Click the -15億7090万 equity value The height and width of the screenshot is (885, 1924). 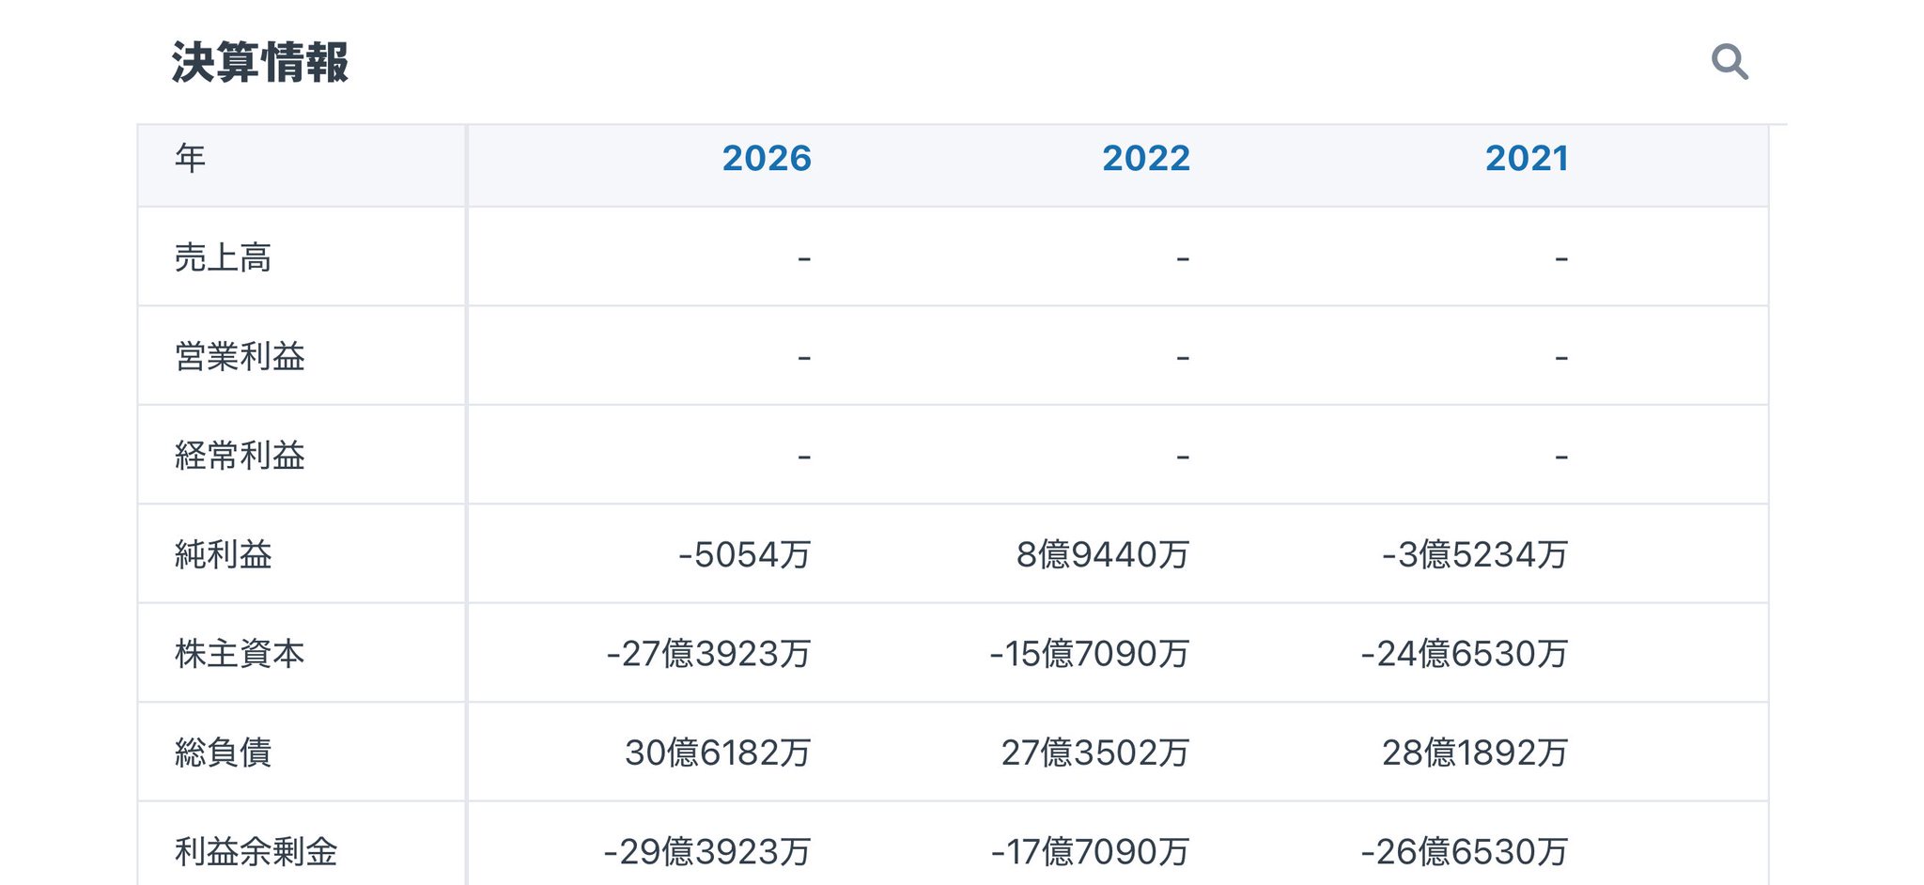coord(1090,654)
